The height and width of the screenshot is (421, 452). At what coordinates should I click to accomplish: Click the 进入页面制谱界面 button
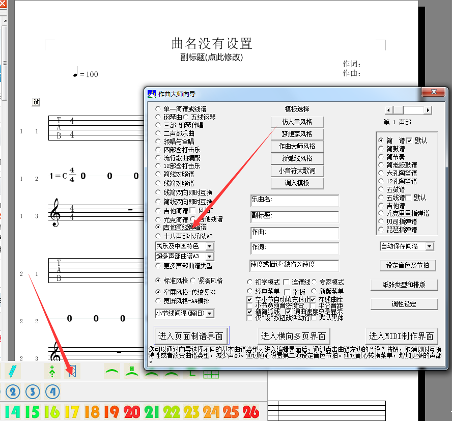click(191, 336)
